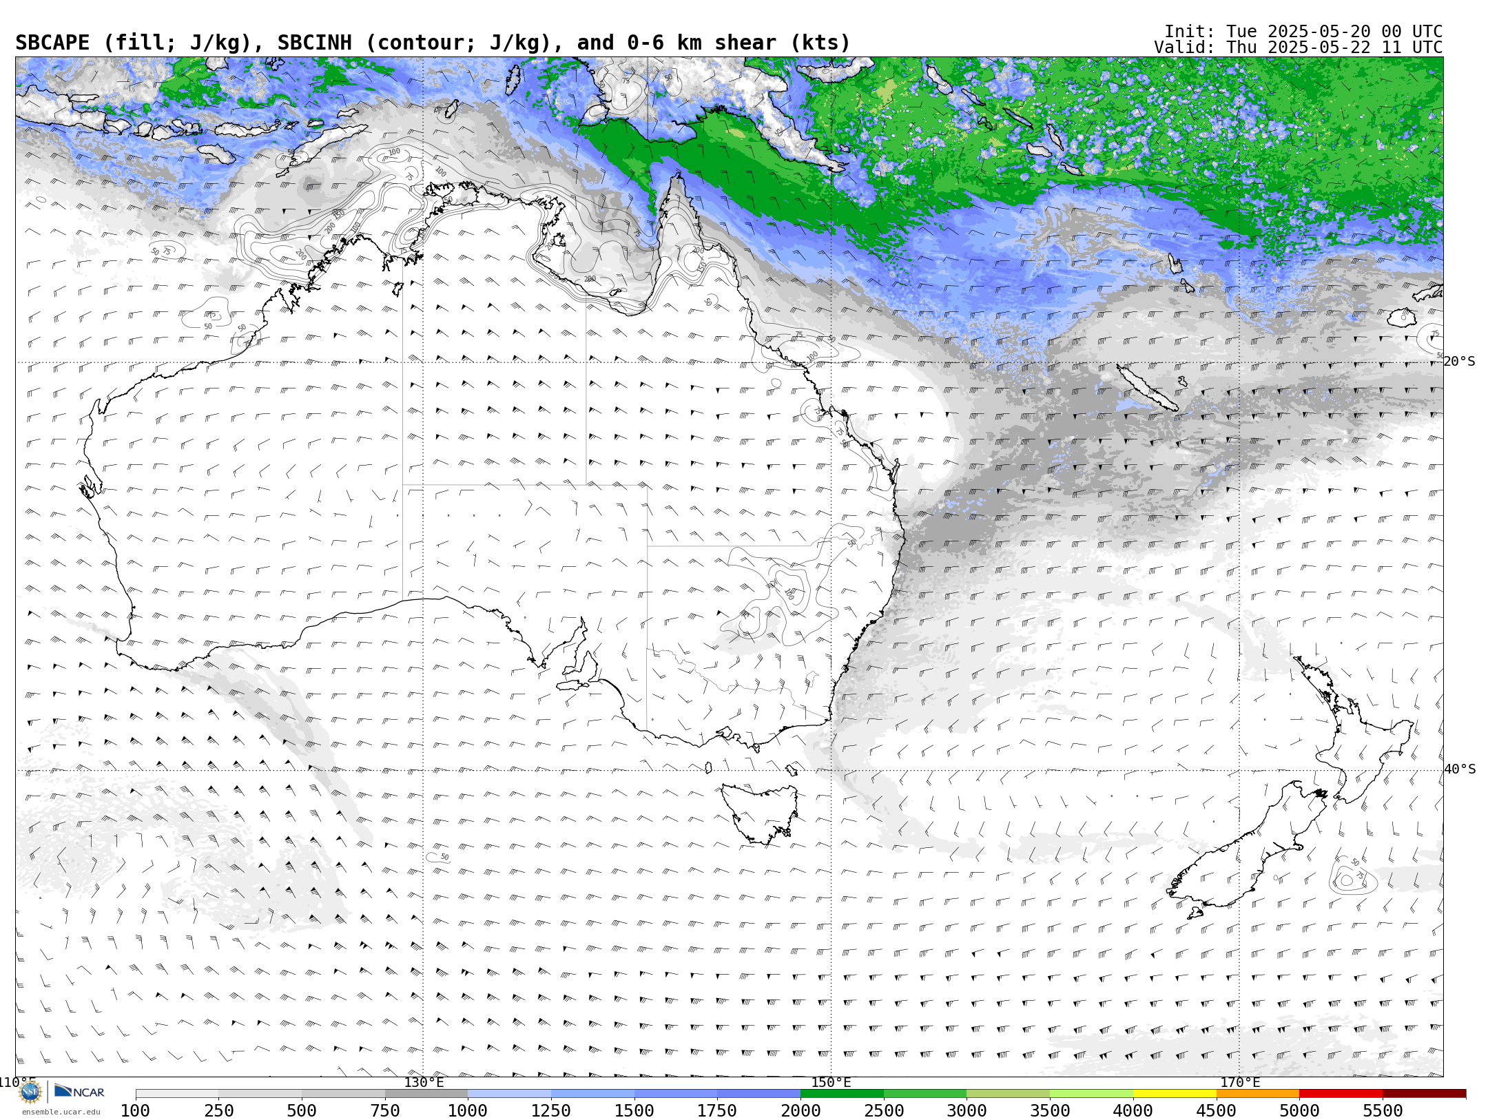
Task: Click the "40°S" latitude label
Action: click(x=1460, y=769)
